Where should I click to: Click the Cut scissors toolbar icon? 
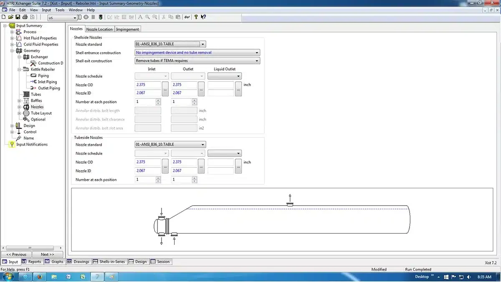(164, 17)
